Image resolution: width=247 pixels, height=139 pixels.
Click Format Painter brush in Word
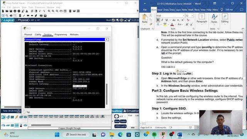pyautogui.click(x=151, y=24)
